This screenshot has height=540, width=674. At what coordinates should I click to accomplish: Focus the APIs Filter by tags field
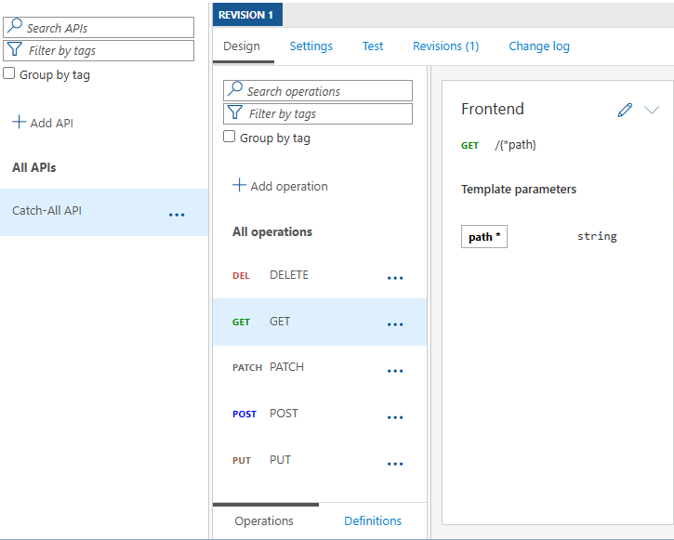(x=99, y=50)
